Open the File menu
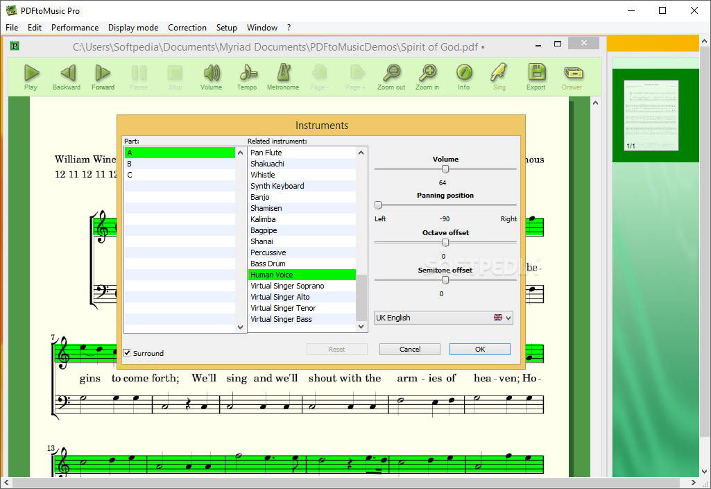The height and width of the screenshot is (489, 711). click(x=12, y=28)
